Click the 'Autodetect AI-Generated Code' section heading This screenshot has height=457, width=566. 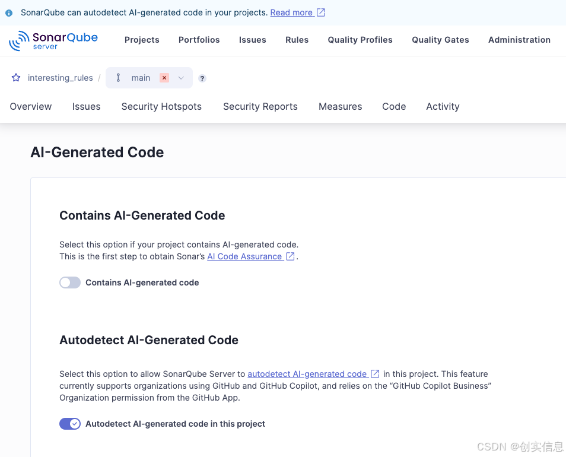pos(149,339)
